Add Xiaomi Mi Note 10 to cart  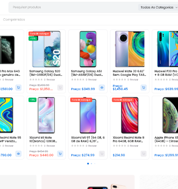coord(60,154)
